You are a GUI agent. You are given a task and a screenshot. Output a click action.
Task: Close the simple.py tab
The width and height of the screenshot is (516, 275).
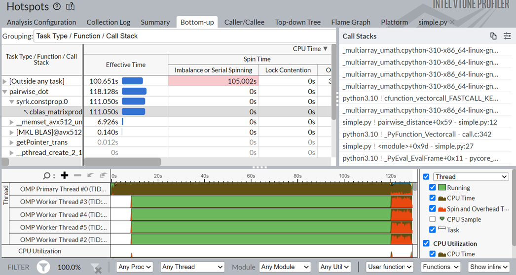pos(452,22)
